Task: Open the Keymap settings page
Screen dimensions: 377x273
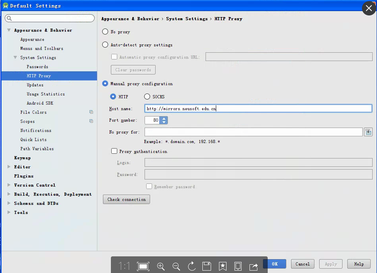Action: tap(22, 158)
